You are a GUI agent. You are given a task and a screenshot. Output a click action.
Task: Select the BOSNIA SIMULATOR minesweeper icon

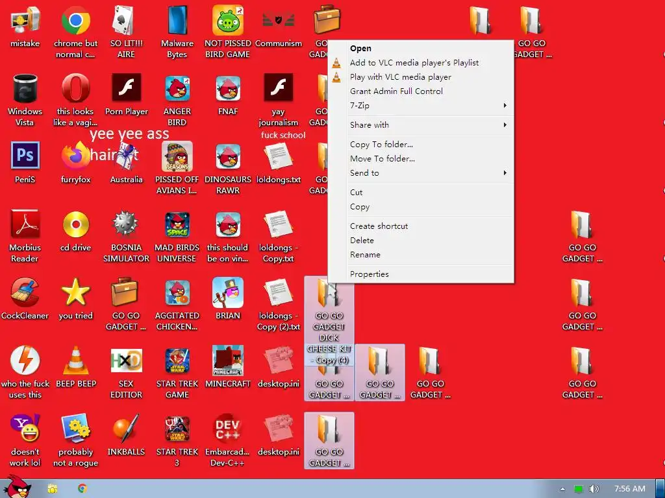pos(126,236)
